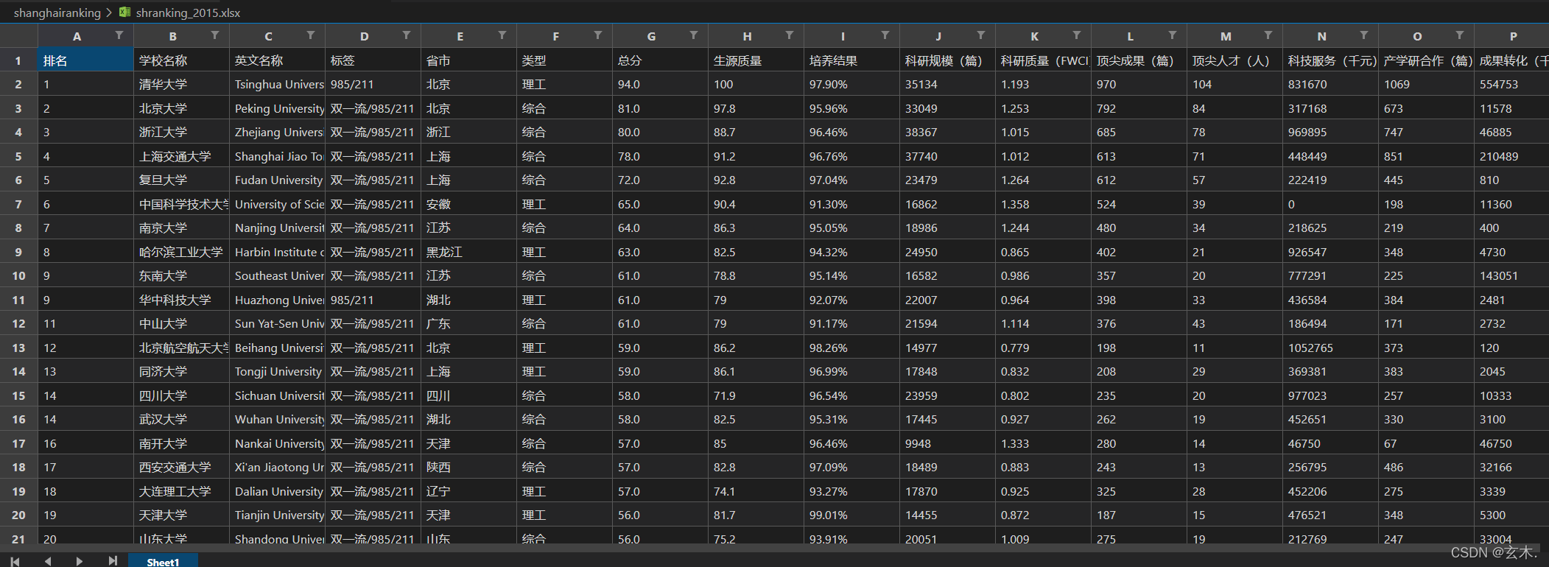This screenshot has height=567, width=1549.
Task: Select the 西安交通大学 cell
Action: click(181, 467)
